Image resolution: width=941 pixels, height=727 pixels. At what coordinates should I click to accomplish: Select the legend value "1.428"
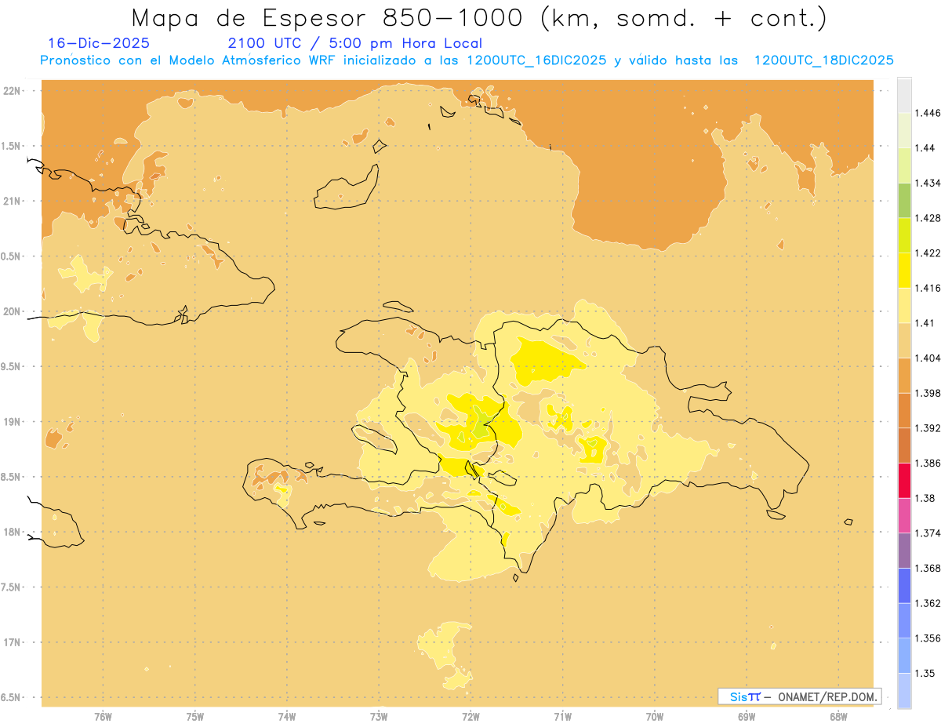928,218
